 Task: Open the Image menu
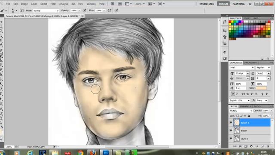point(24,4)
